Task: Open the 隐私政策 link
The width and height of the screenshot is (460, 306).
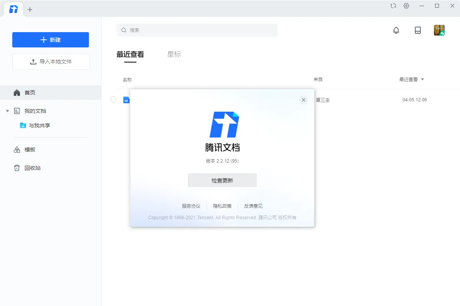Action: (x=222, y=206)
